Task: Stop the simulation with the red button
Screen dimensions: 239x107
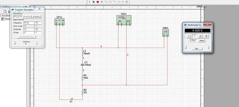Action: (x=98, y=2)
